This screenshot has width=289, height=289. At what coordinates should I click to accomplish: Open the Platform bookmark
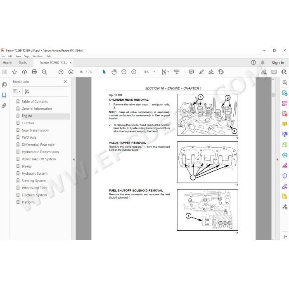point(28,202)
